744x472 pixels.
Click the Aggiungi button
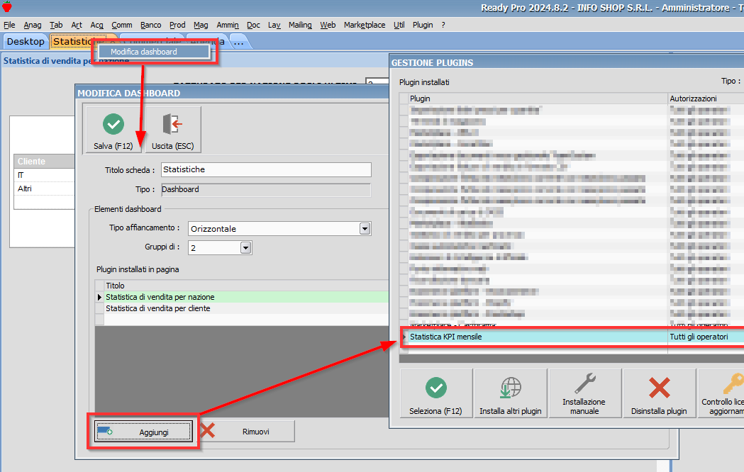(x=143, y=432)
